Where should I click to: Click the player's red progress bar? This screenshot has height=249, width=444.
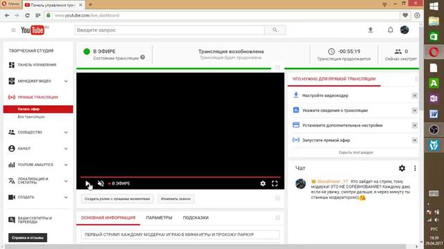180,177
